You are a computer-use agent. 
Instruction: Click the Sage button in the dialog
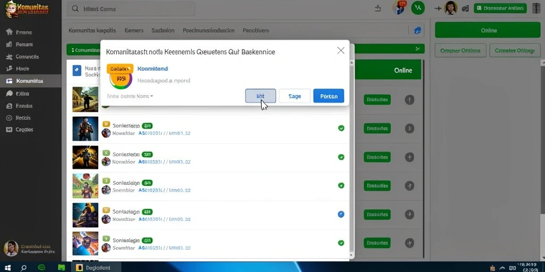click(x=295, y=96)
